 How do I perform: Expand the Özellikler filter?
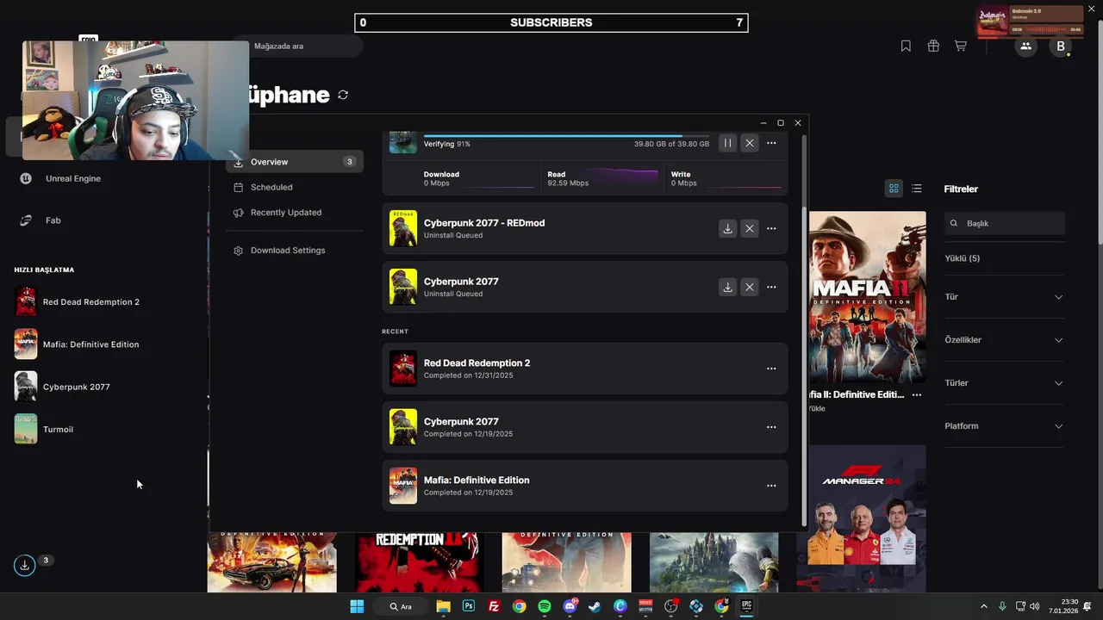tap(1005, 340)
